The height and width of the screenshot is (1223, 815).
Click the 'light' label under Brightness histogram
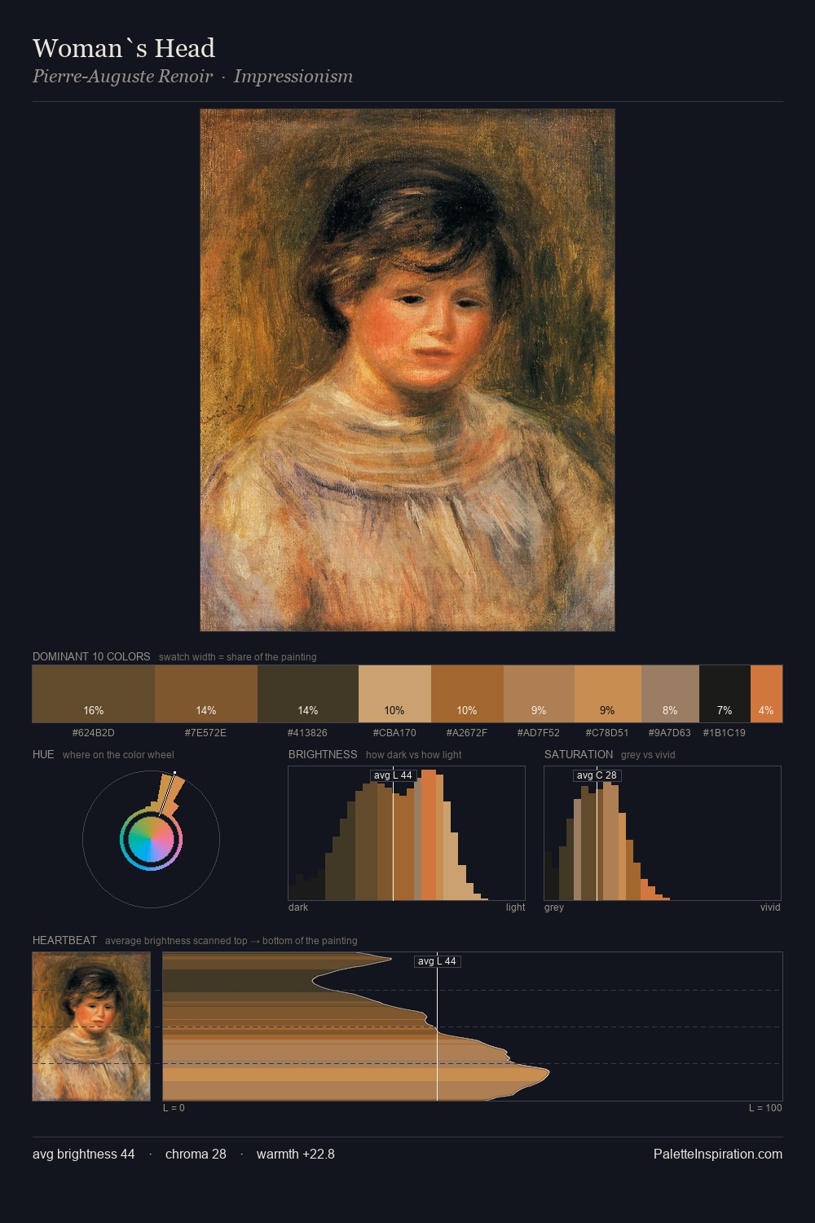(516, 907)
